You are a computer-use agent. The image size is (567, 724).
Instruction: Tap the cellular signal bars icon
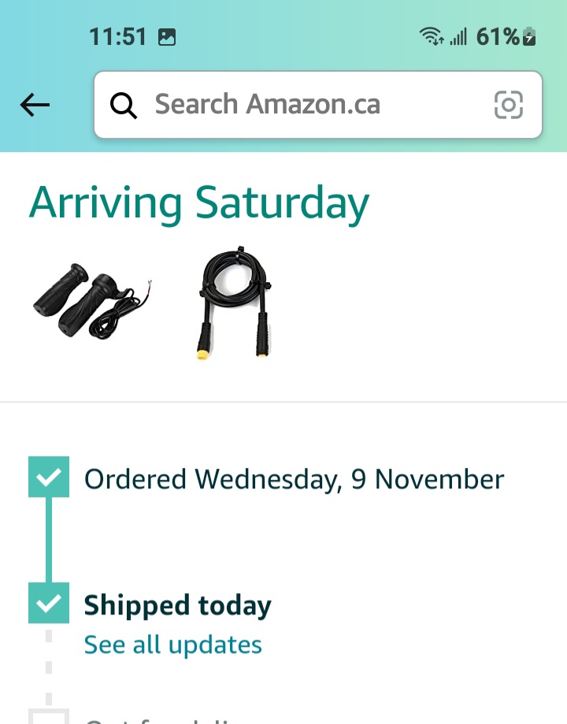click(458, 36)
